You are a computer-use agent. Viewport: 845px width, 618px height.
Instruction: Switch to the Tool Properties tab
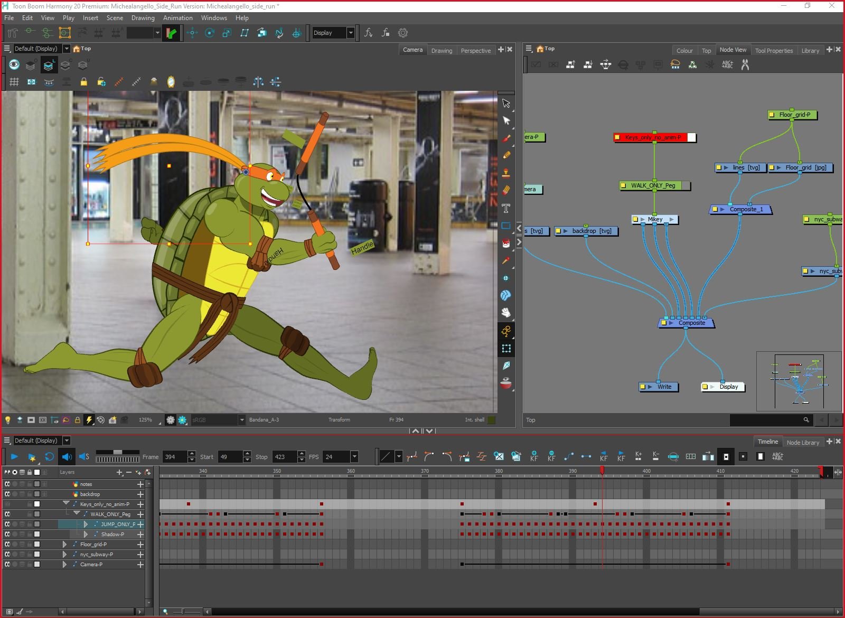[x=774, y=51]
